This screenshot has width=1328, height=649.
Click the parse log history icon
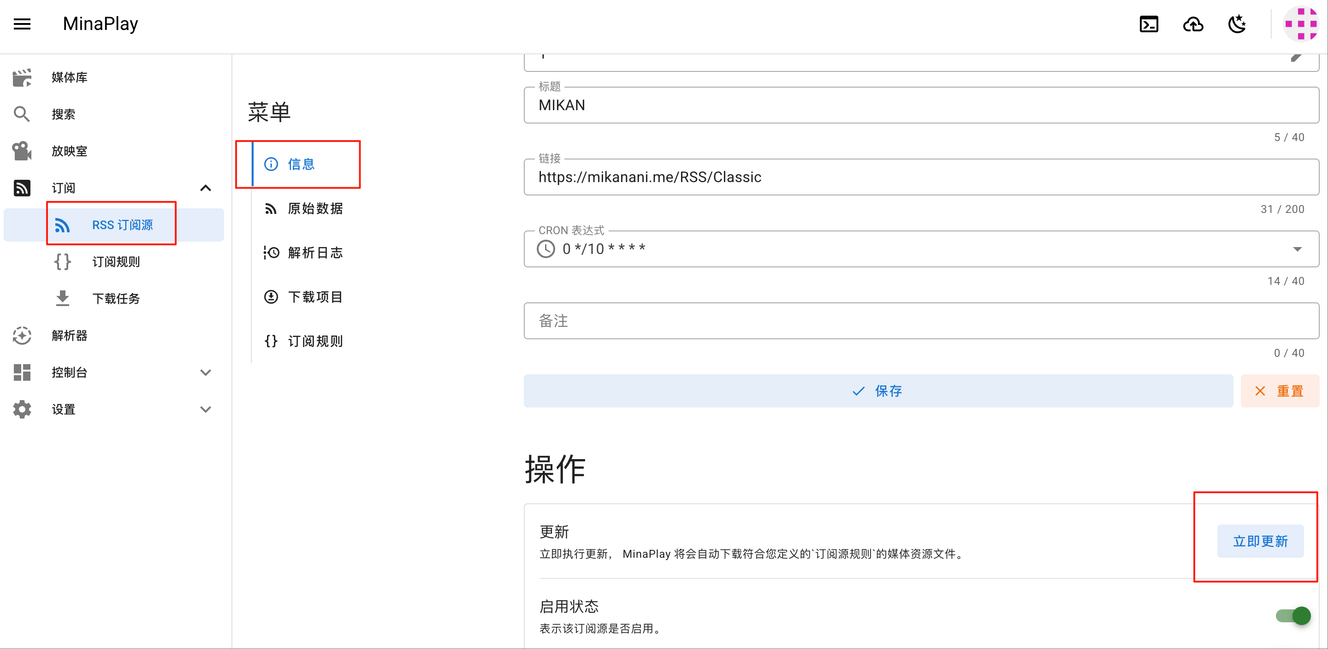tap(271, 253)
